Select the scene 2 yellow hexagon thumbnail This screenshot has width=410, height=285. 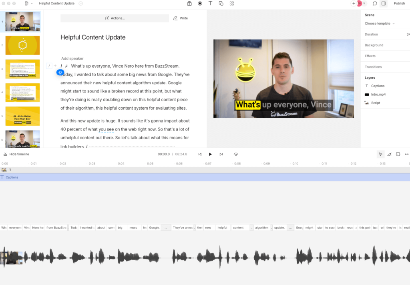pyautogui.click(x=22, y=45)
